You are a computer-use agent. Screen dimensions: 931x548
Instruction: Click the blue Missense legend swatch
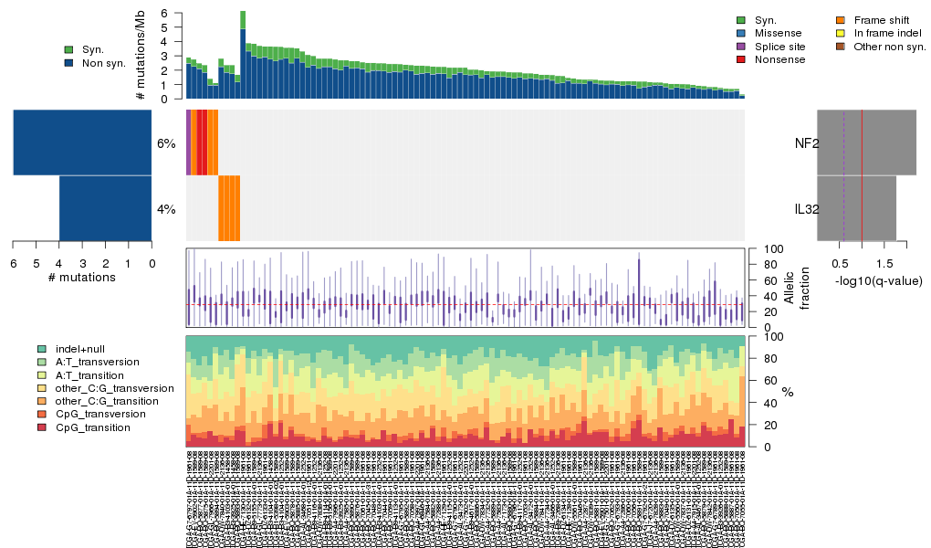(741, 33)
